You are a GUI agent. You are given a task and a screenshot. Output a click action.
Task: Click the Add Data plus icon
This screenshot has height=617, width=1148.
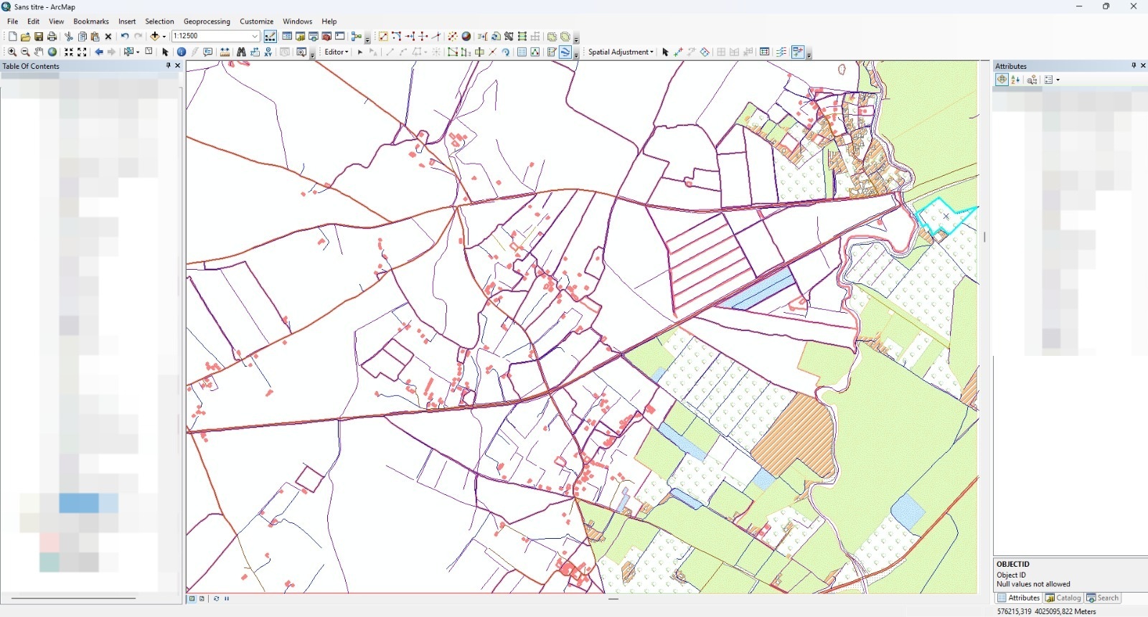tap(154, 37)
